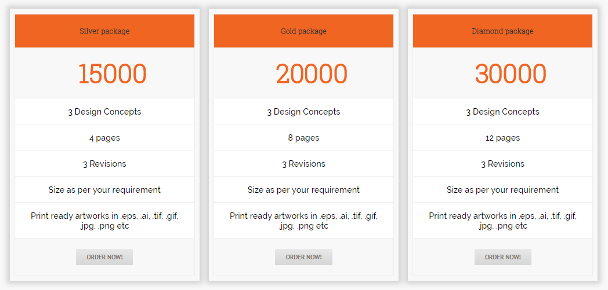Select the Diamond package orange header
The image size is (608, 290).
(502, 31)
